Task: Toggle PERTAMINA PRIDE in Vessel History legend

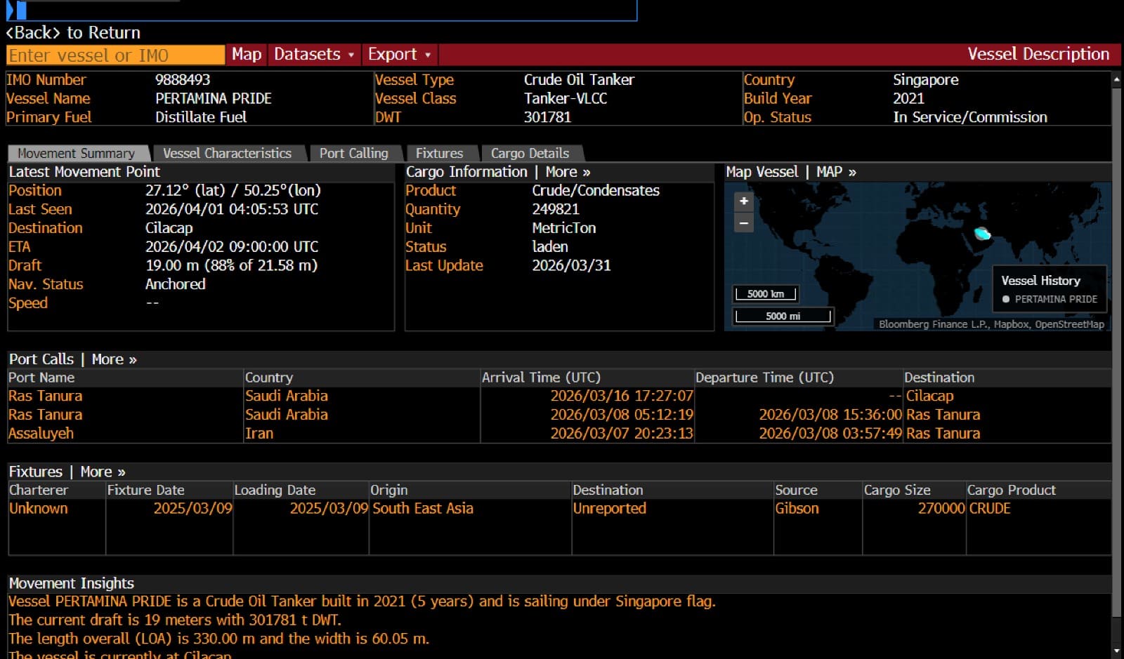Action: pyautogui.click(x=1050, y=299)
